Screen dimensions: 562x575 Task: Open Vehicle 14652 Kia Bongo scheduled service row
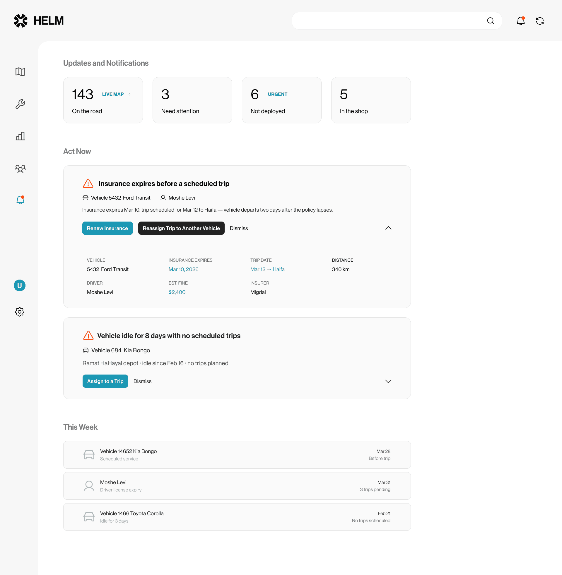[x=237, y=455]
